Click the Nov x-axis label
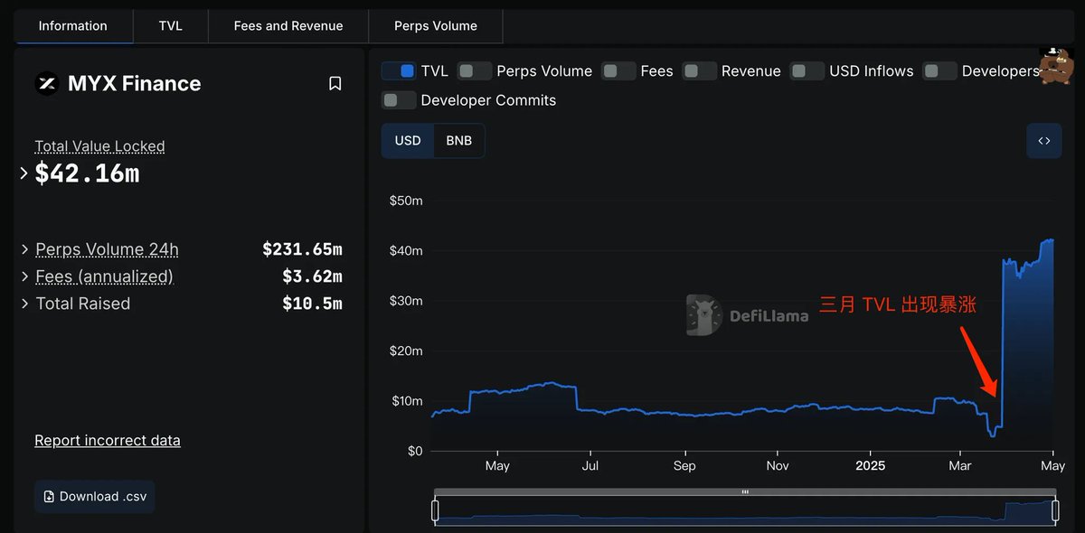1085x533 pixels. (x=778, y=466)
